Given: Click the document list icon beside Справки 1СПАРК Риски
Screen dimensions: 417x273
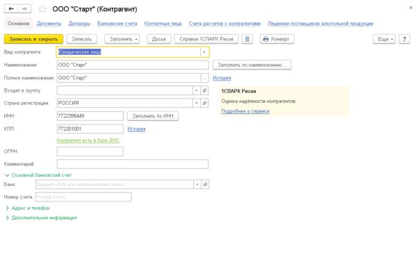Looking at the screenshot, I should click(247, 39).
